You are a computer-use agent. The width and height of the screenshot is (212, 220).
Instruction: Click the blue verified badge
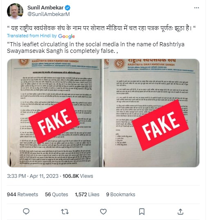(x=68, y=8)
